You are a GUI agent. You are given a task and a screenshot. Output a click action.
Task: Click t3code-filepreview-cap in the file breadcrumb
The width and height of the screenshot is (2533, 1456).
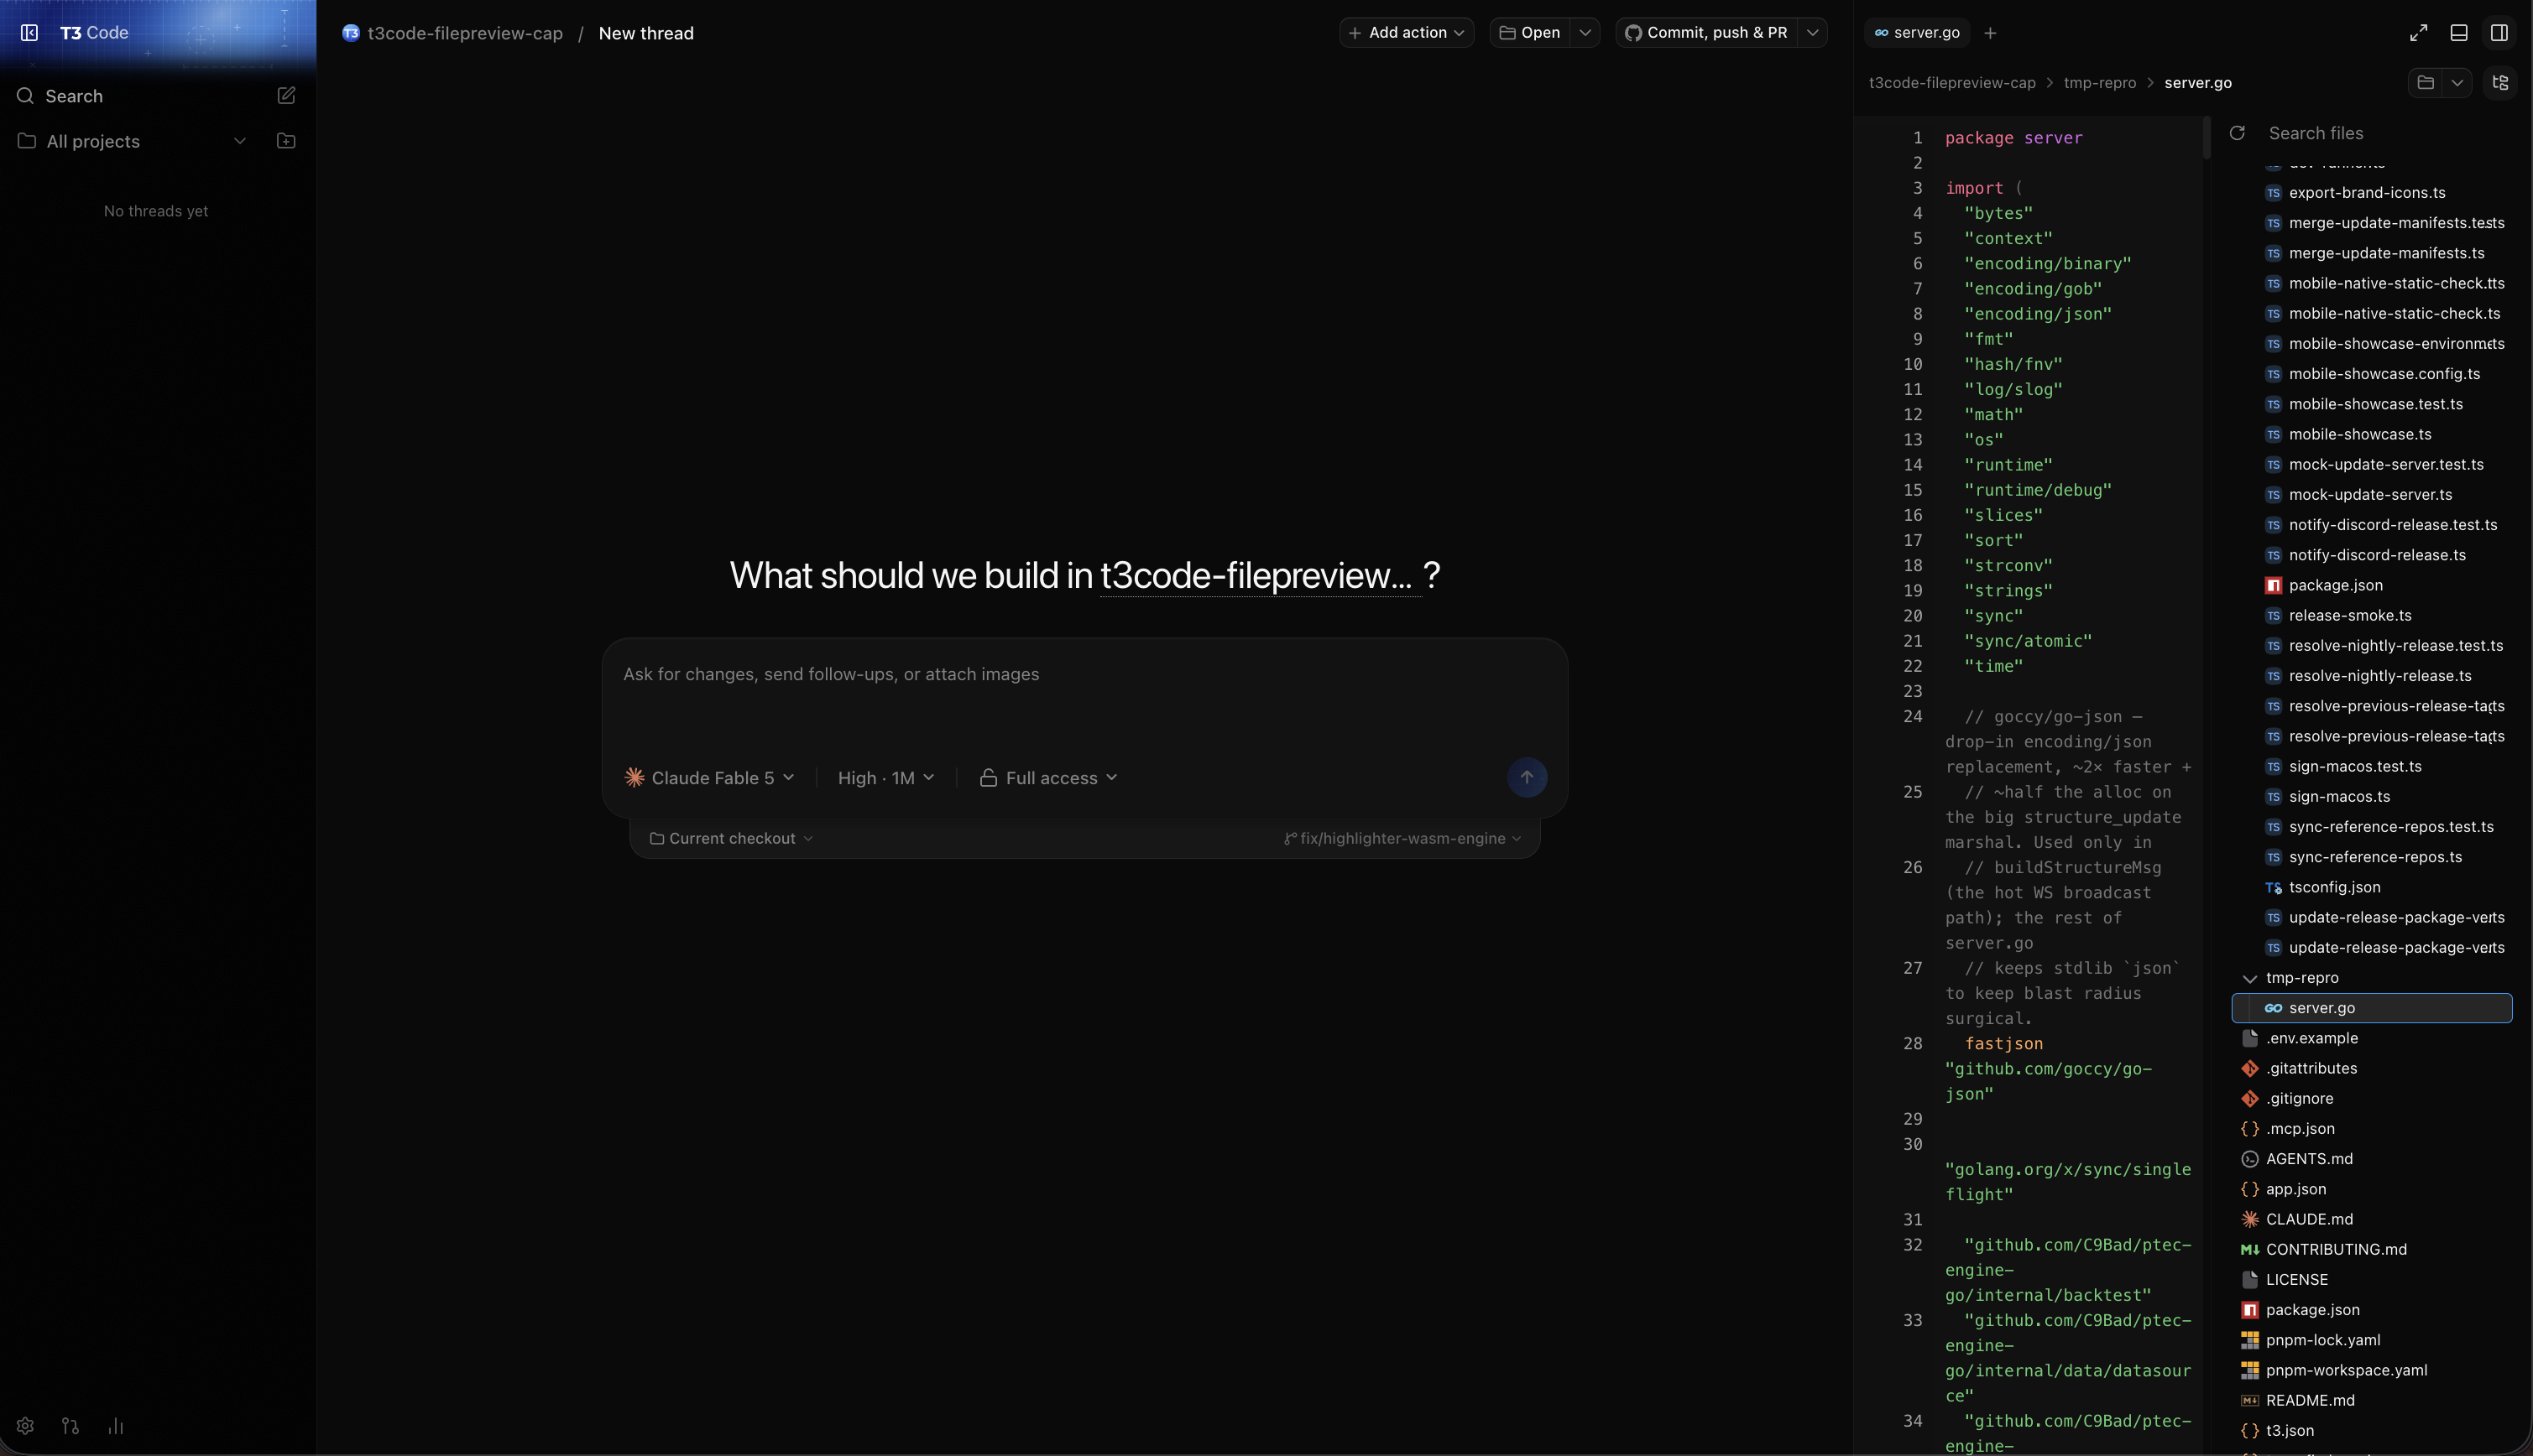[x=1951, y=83]
